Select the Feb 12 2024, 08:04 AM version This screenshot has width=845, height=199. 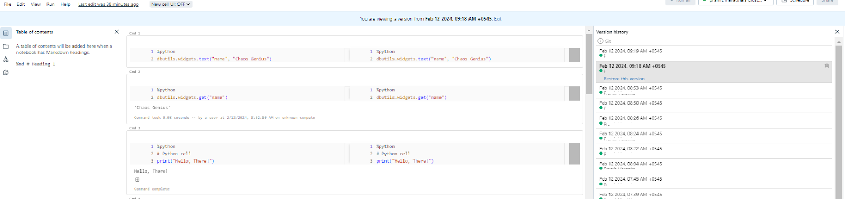click(x=715, y=166)
